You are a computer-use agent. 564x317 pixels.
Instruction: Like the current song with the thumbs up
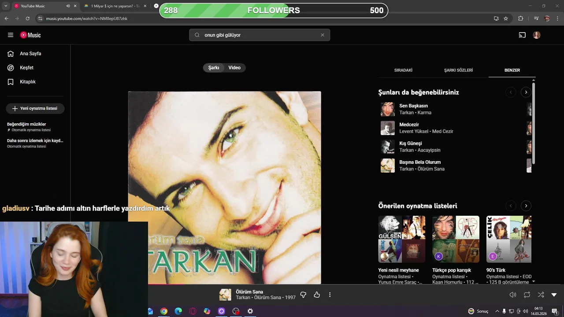pyautogui.click(x=317, y=295)
